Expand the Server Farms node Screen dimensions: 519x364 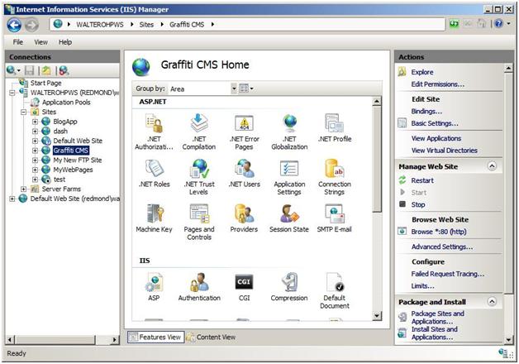(23, 189)
